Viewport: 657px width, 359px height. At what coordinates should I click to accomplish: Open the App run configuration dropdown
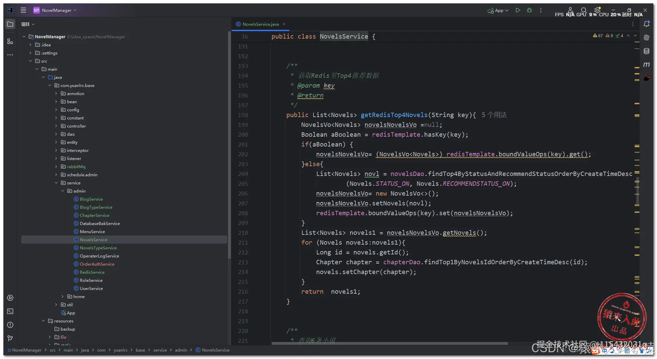point(498,10)
